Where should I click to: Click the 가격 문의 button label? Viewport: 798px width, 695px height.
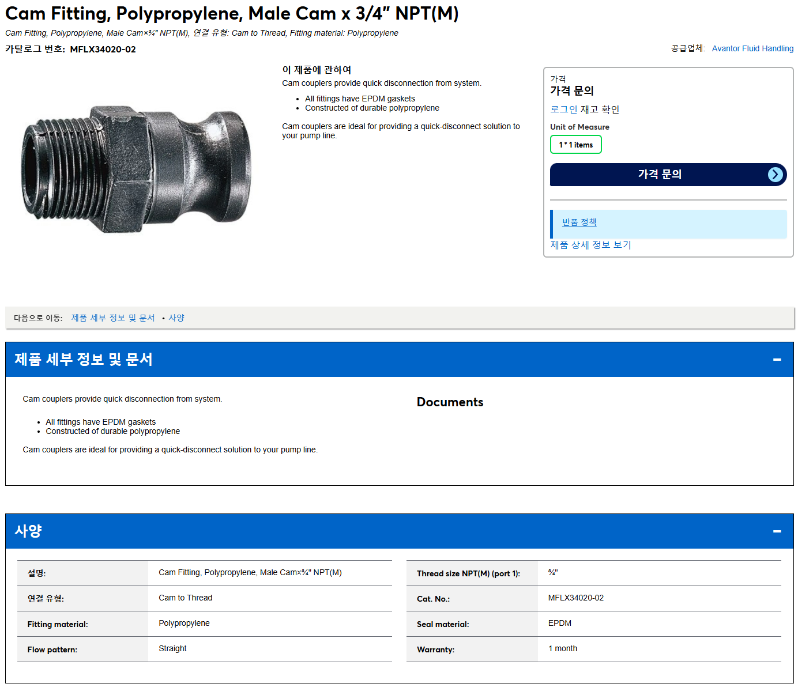660,174
